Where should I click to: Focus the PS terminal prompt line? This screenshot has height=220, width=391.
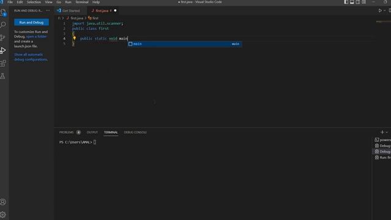tap(78, 142)
